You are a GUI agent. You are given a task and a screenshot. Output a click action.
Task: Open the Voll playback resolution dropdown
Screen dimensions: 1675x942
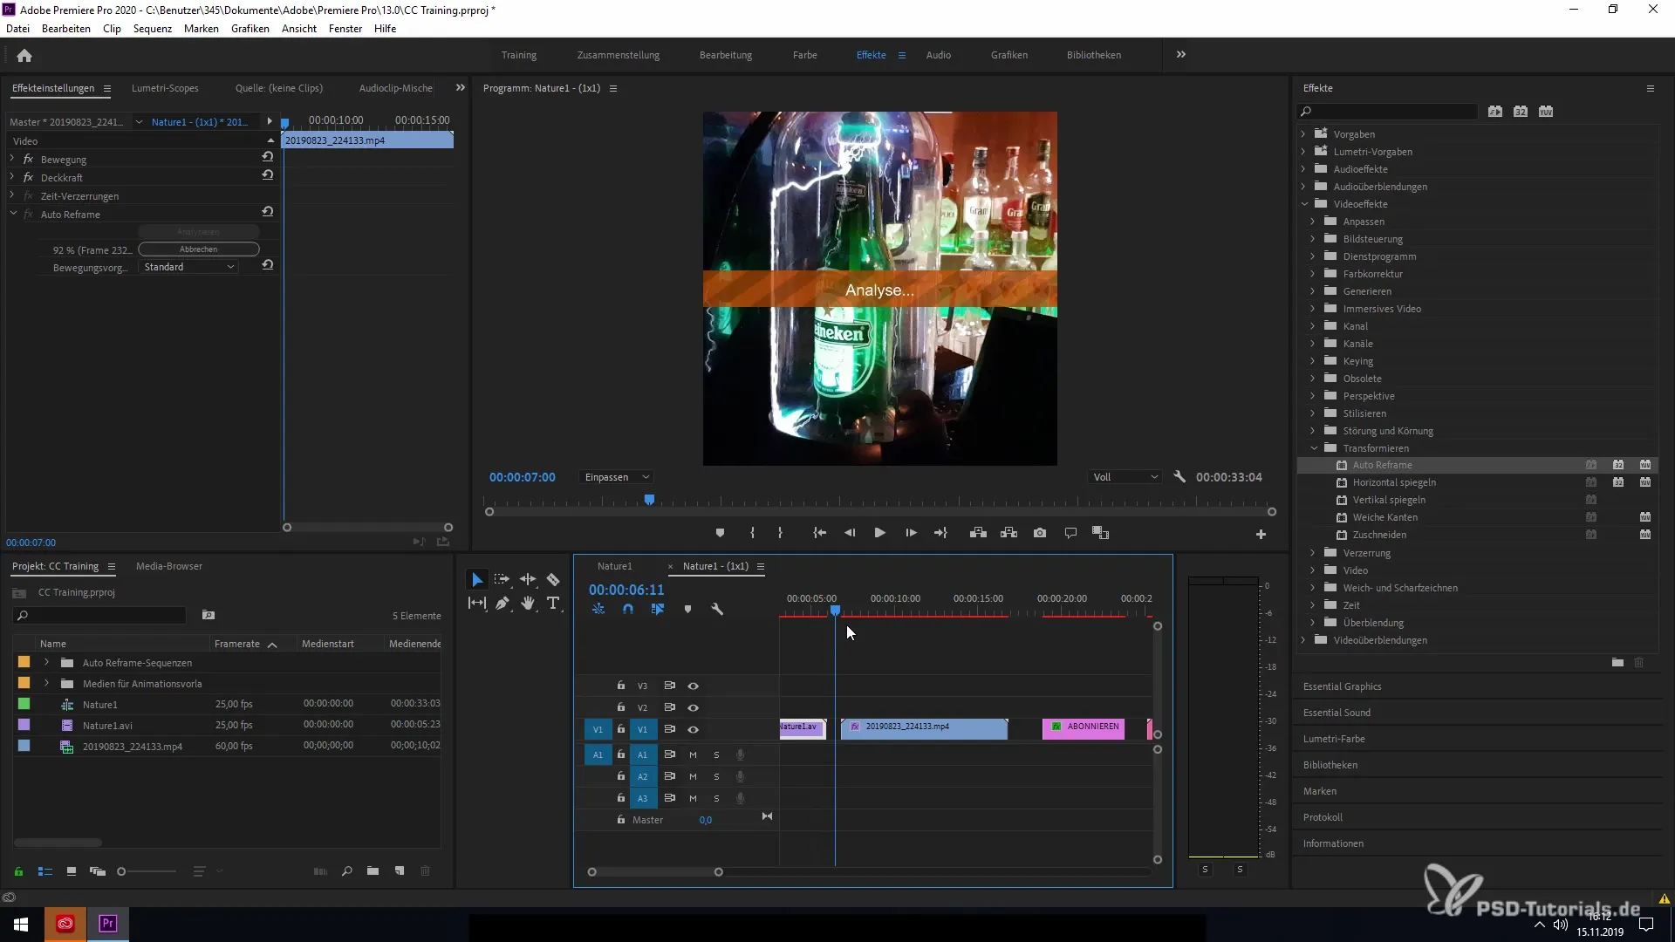point(1125,477)
